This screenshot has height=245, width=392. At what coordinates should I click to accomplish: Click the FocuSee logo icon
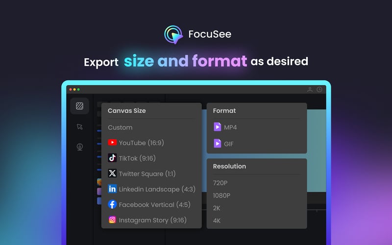coord(173,34)
